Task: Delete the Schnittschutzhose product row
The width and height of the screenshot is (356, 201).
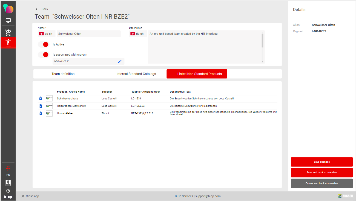Action: point(41,99)
